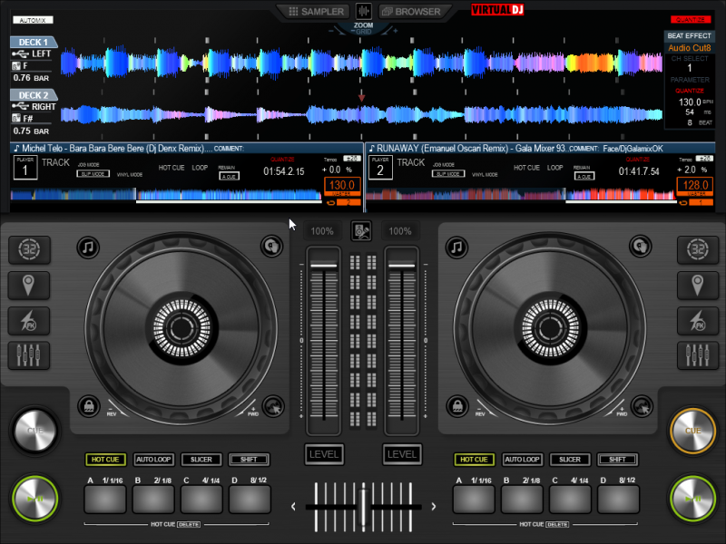Open the equalizer faders icon on right deck
This screenshot has width=726, height=544.
coord(698,355)
